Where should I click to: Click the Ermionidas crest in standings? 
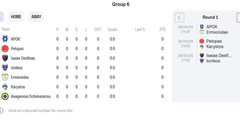click(5, 77)
